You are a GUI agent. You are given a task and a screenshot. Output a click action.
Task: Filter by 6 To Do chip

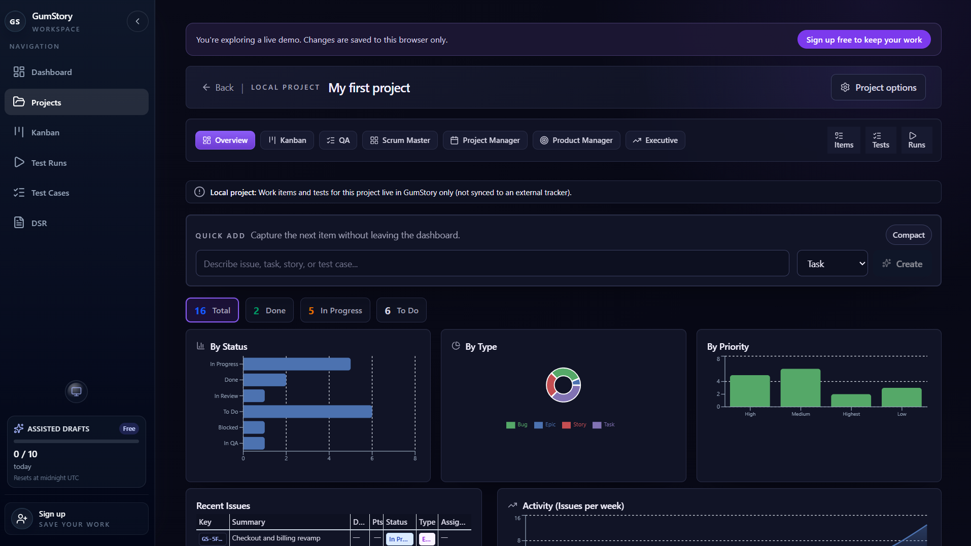tap(401, 310)
